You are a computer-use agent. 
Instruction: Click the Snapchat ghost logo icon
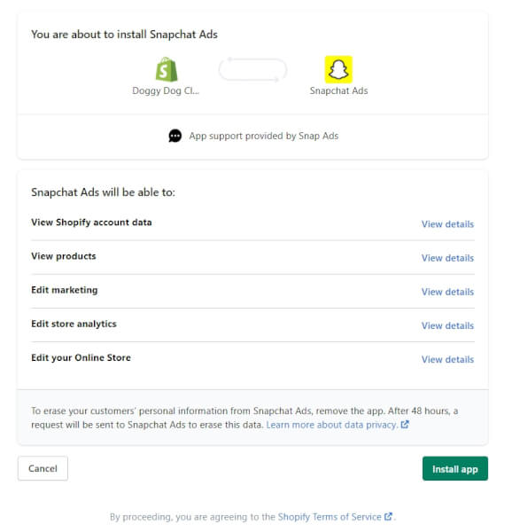coord(338,69)
